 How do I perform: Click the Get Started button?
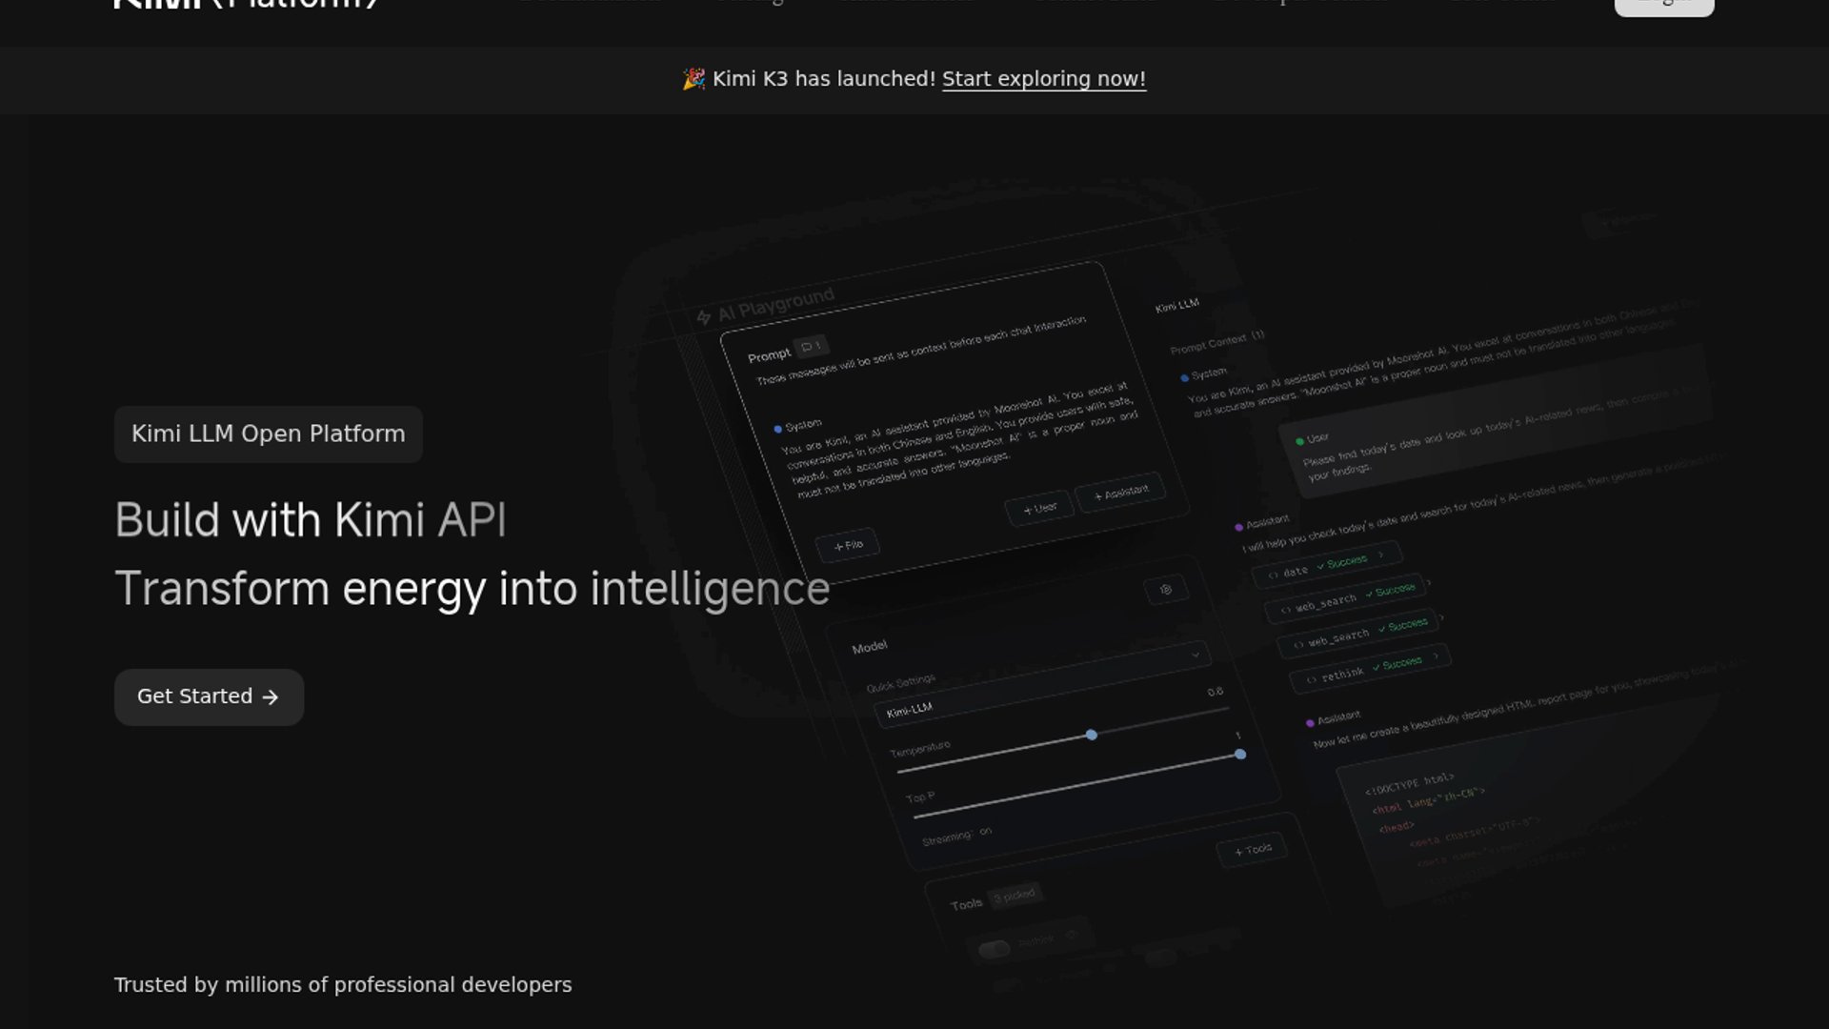pyautogui.click(x=209, y=697)
